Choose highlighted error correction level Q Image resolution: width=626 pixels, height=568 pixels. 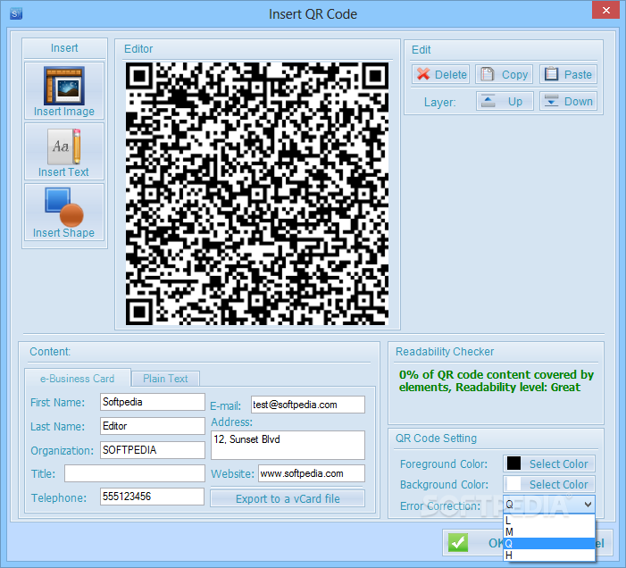click(549, 543)
